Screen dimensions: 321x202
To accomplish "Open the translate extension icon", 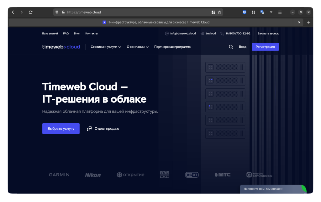I will point(262,12).
